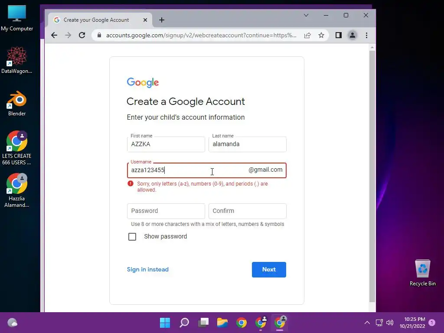This screenshot has height=333, width=444.
Task: Click the Google logo
Action: 143,83
